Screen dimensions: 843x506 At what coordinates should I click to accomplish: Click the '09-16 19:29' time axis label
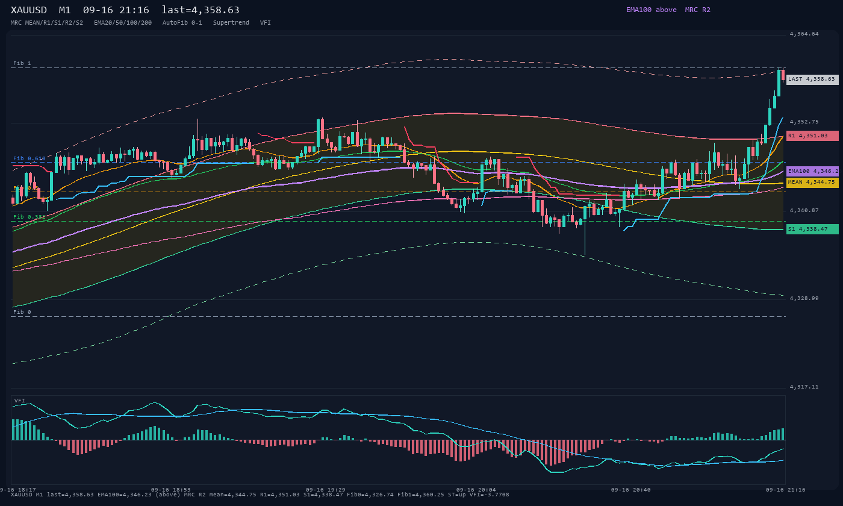tap(325, 490)
